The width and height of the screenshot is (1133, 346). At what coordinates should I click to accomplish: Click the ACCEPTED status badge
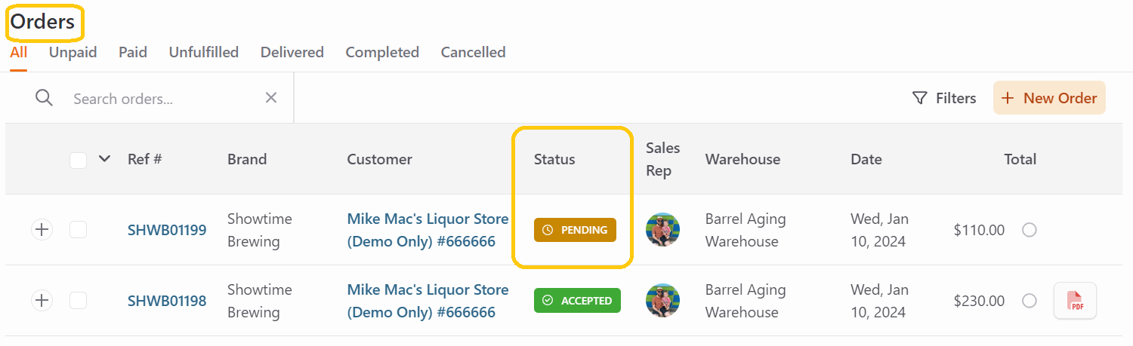577,301
